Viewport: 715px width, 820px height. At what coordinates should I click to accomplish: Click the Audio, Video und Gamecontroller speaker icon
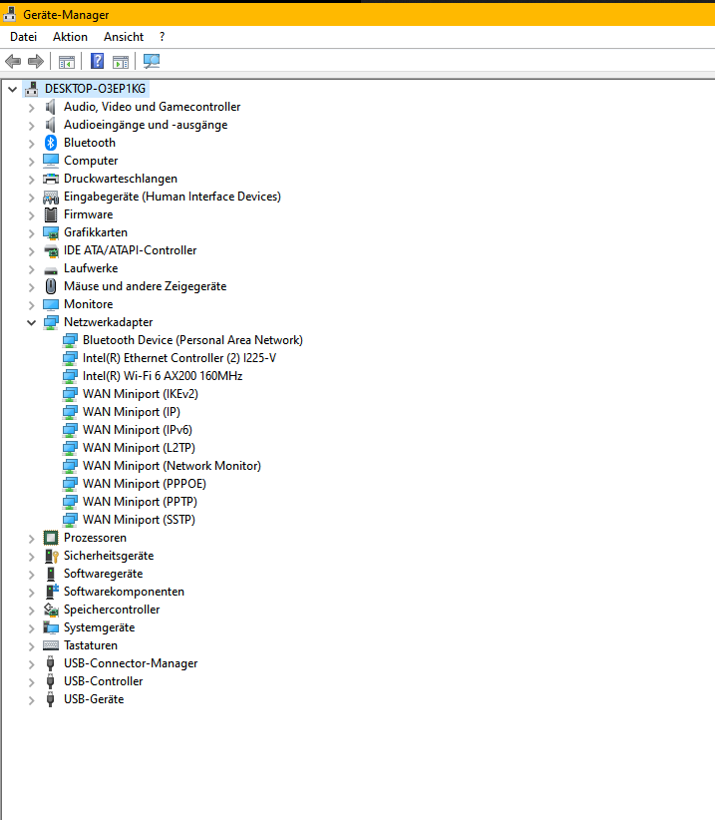50,107
